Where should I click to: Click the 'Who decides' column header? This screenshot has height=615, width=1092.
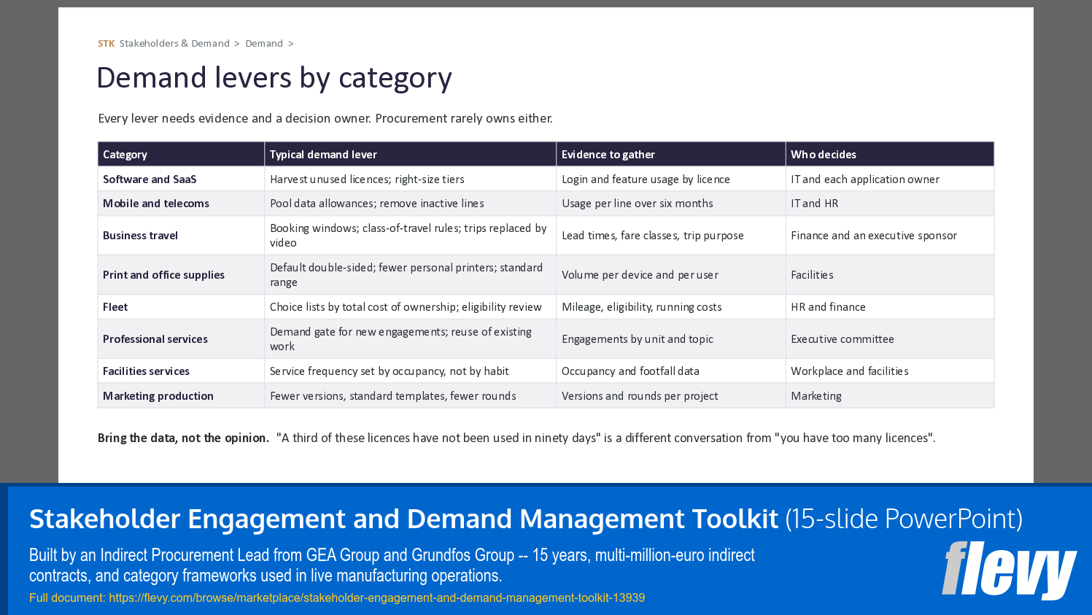tap(889, 154)
